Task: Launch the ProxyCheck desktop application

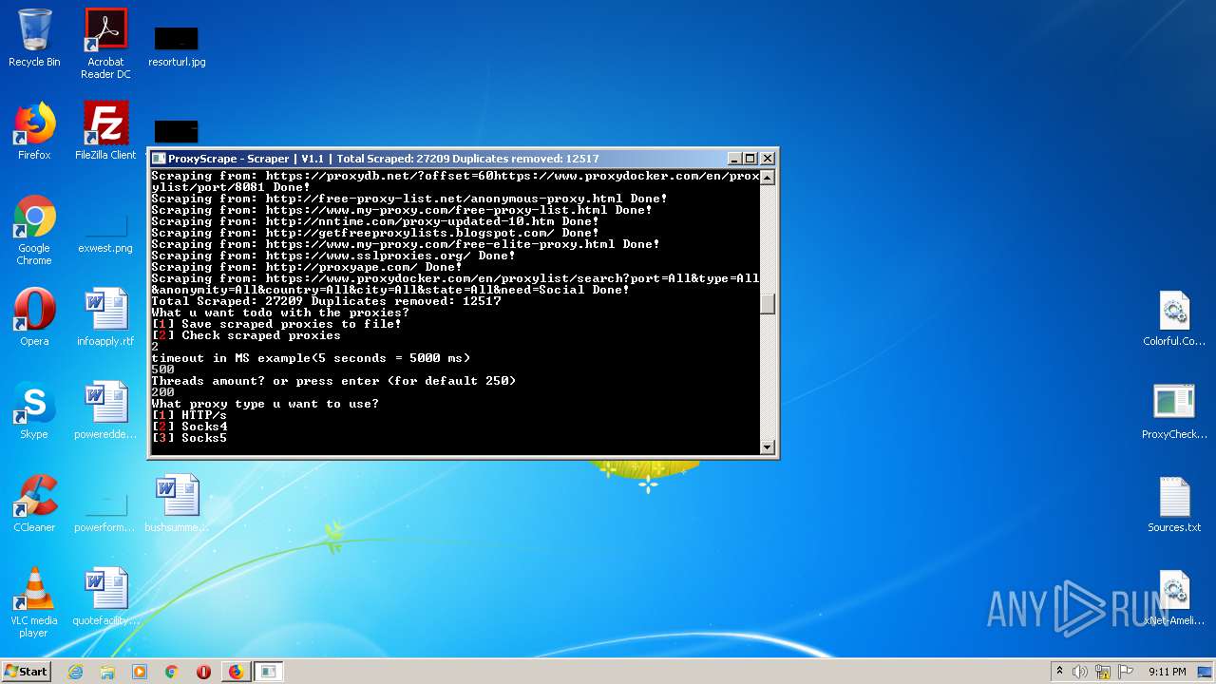Action: (x=1174, y=410)
